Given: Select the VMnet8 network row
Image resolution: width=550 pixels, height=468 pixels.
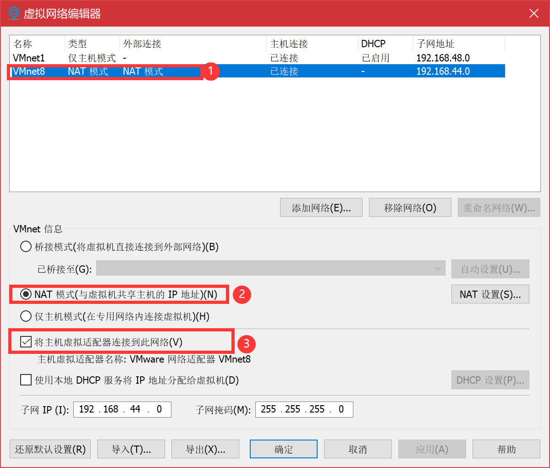Looking at the screenshot, I should [257, 71].
